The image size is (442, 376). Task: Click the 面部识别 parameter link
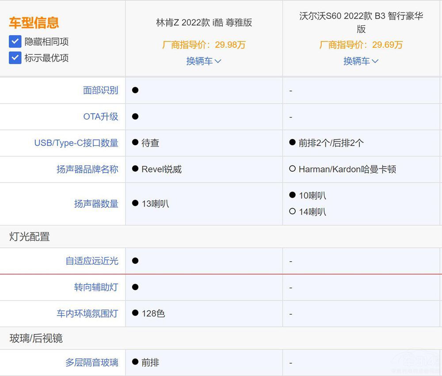pos(100,90)
